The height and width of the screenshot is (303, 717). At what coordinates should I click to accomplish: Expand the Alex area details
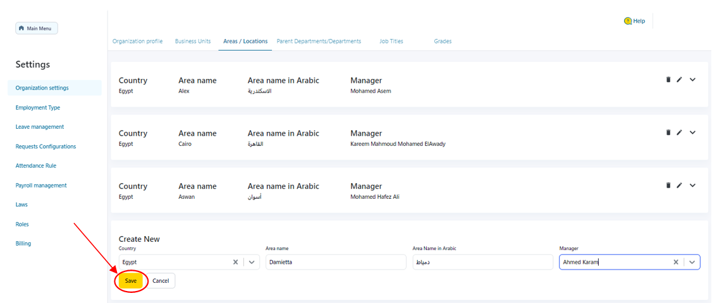point(692,80)
